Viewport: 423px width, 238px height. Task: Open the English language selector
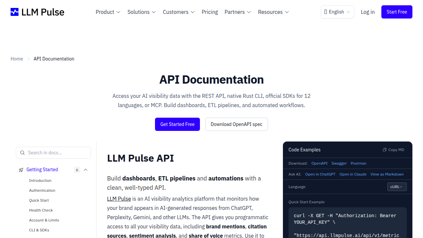pyautogui.click(x=337, y=12)
